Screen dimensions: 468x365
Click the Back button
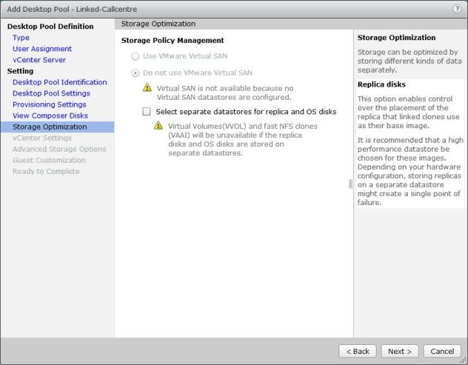coord(357,351)
